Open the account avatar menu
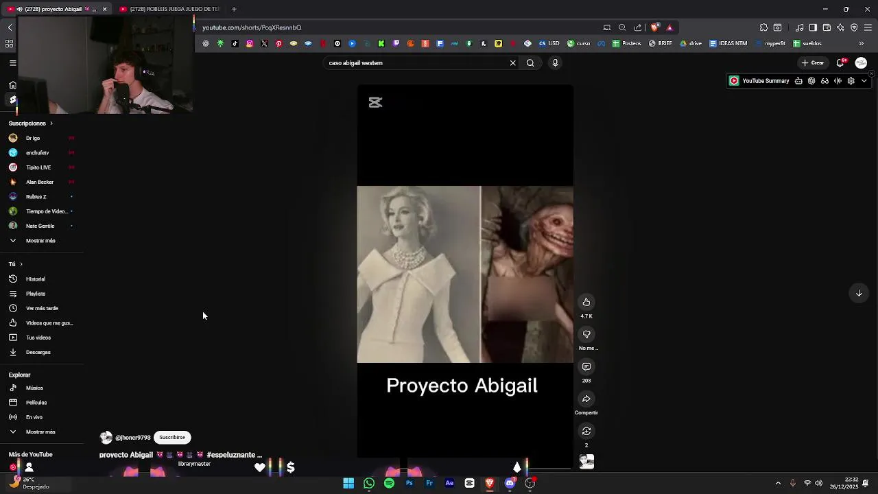This screenshot has height=494, width=878. click(x=862, y=63)
